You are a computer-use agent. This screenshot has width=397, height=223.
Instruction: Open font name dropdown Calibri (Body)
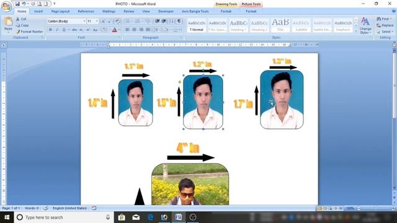(x=84, y=21)
